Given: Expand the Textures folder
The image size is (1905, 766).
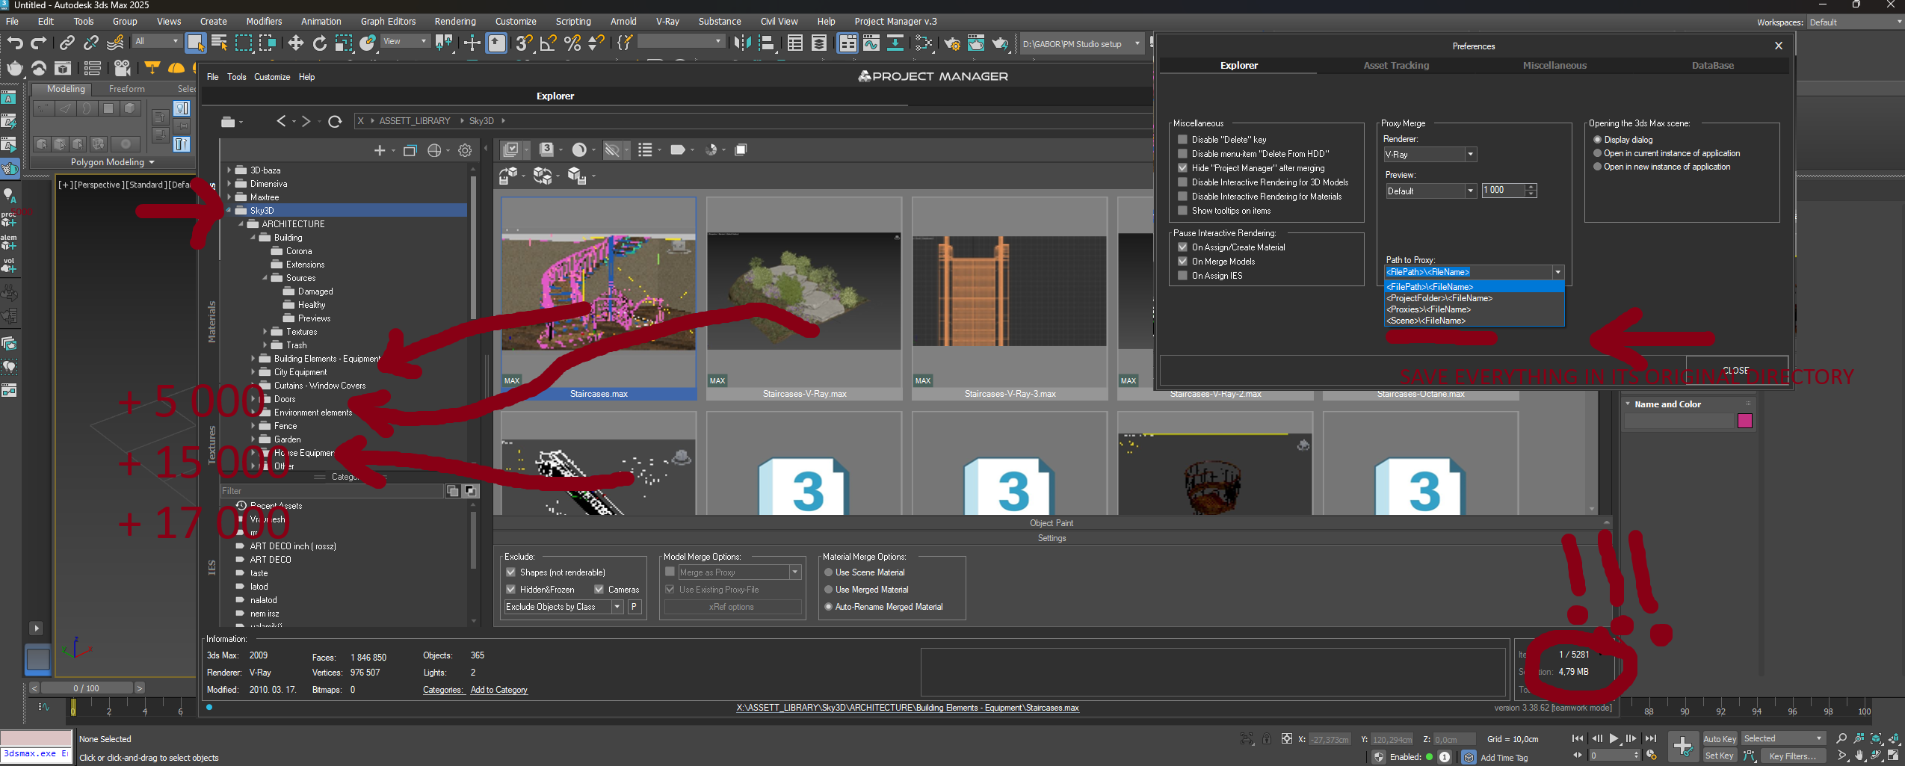Looking at the screenshot, I should click(x=265, y=331).
